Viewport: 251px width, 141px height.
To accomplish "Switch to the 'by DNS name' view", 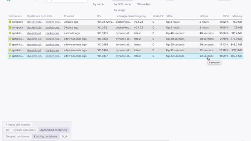I will (122, 4).
